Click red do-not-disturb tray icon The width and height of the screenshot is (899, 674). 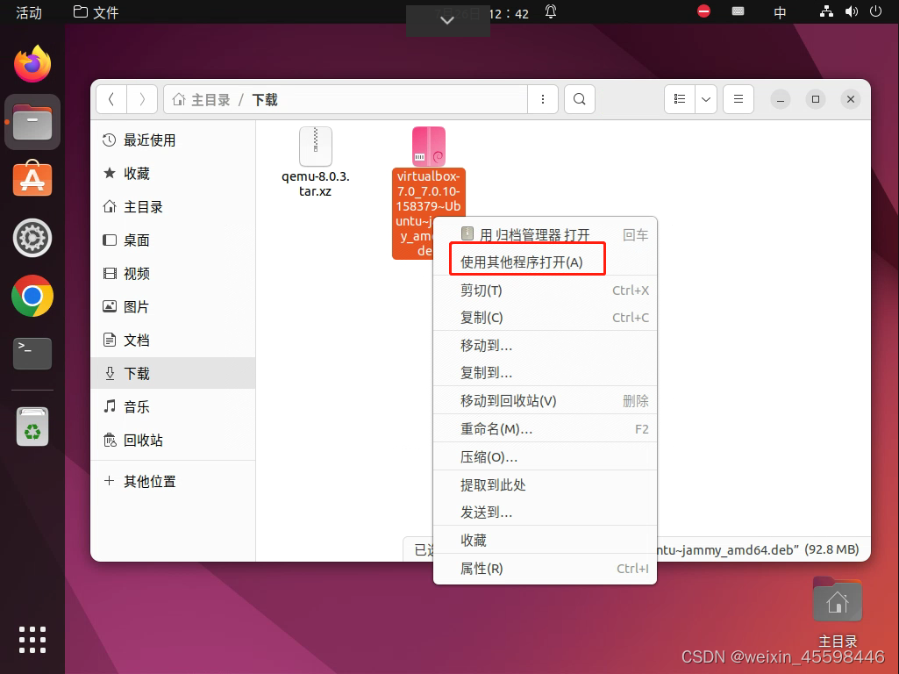point(703,11)
